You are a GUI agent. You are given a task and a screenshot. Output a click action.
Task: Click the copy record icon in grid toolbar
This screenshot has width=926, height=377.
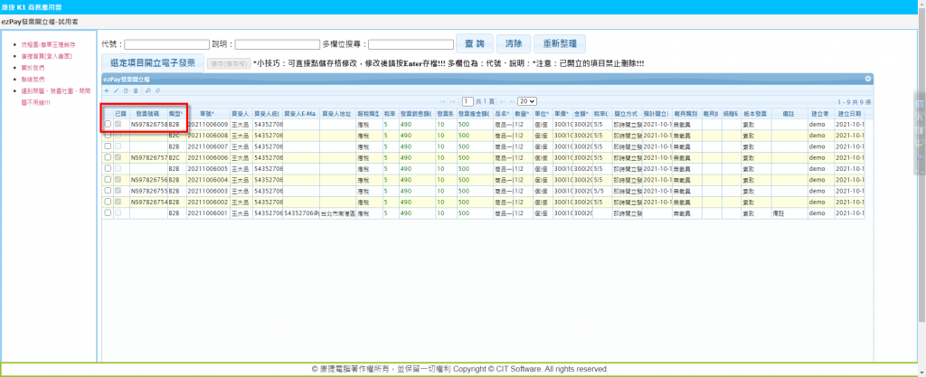[127, 90]
